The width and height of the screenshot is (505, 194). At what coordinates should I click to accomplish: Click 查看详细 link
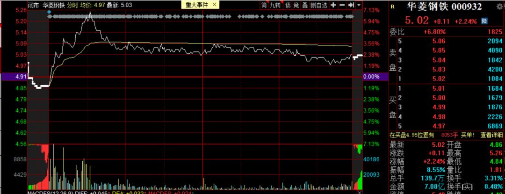(491, 135)
